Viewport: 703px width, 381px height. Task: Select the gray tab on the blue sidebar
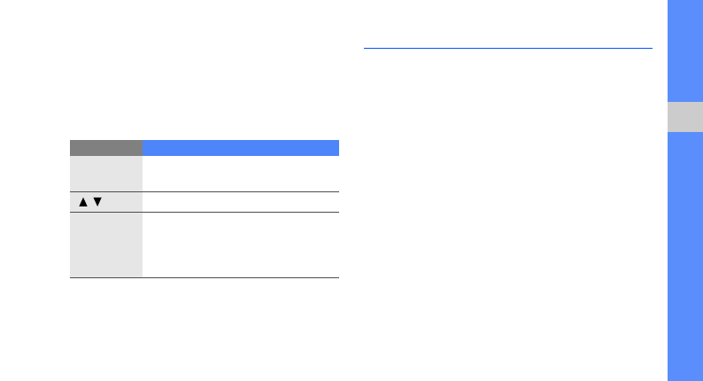pyautogui.click(x=685, y=117)
